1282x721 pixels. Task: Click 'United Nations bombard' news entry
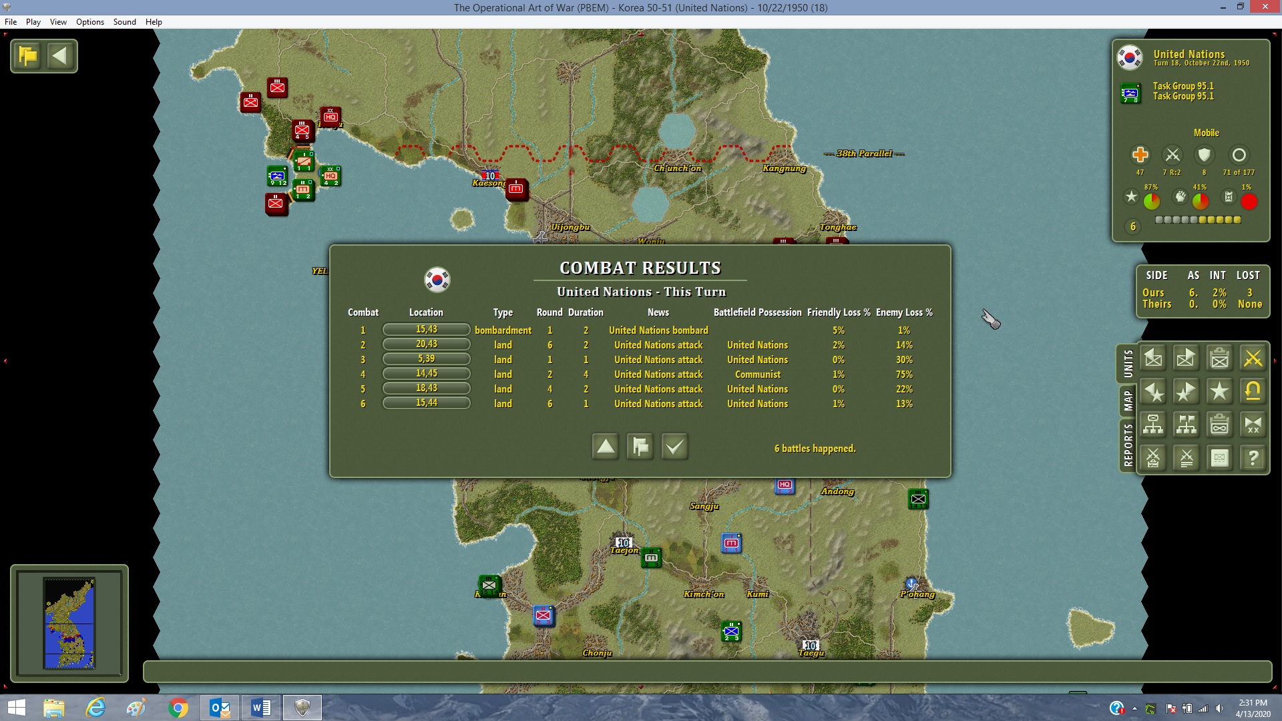[x=658, y=330]
